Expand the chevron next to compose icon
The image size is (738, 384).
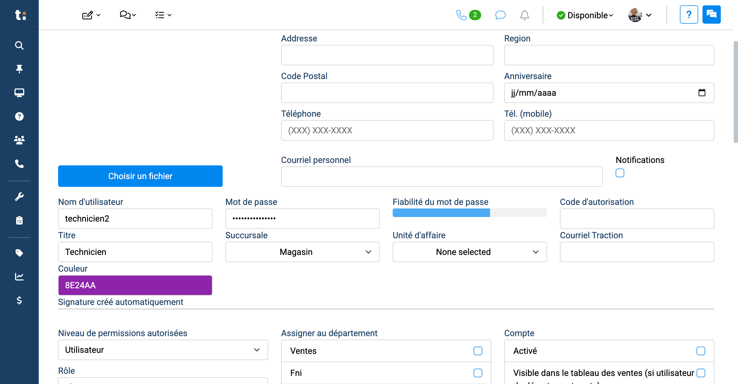tap(98, 15)
